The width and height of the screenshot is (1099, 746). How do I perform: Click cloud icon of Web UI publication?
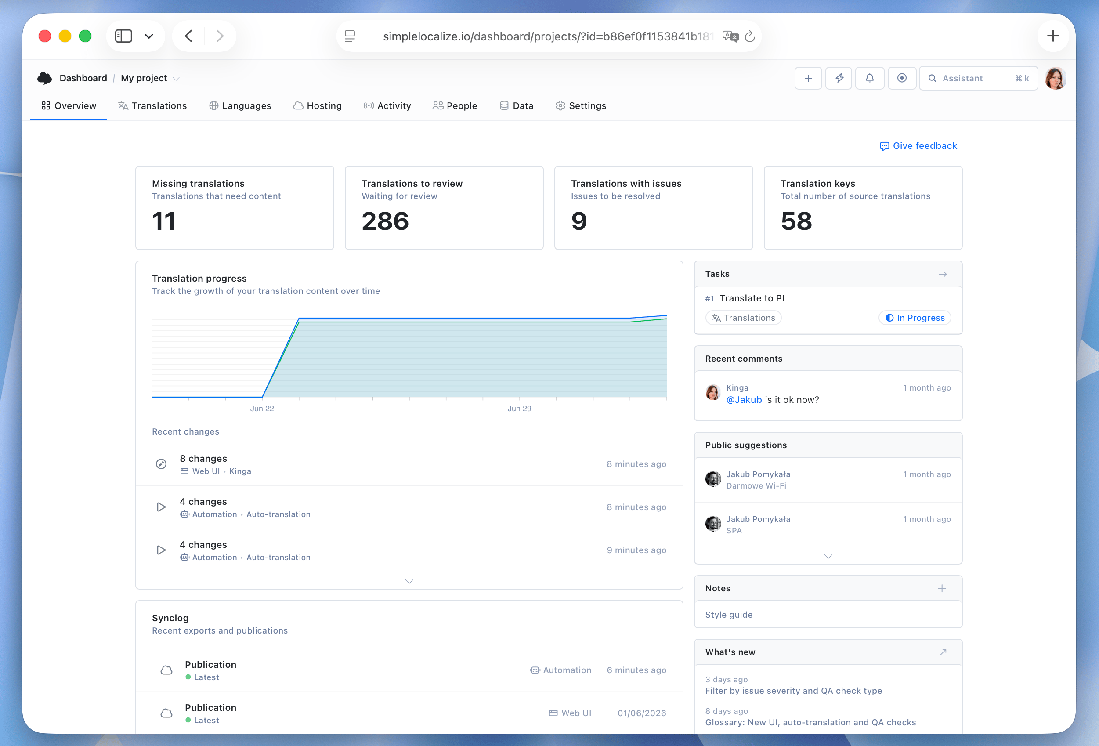[x=166, y=713]
